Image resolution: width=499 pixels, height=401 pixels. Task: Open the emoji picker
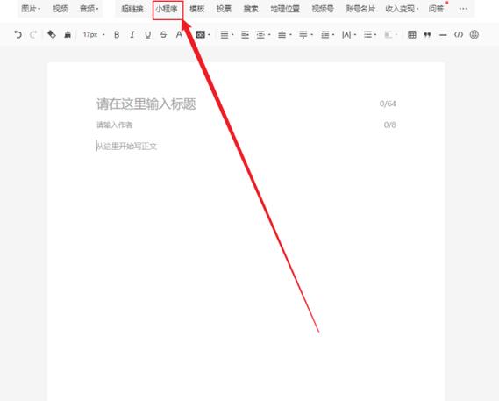(474, 35)
